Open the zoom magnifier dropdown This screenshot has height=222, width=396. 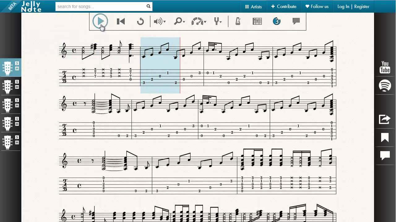point(179,21)
